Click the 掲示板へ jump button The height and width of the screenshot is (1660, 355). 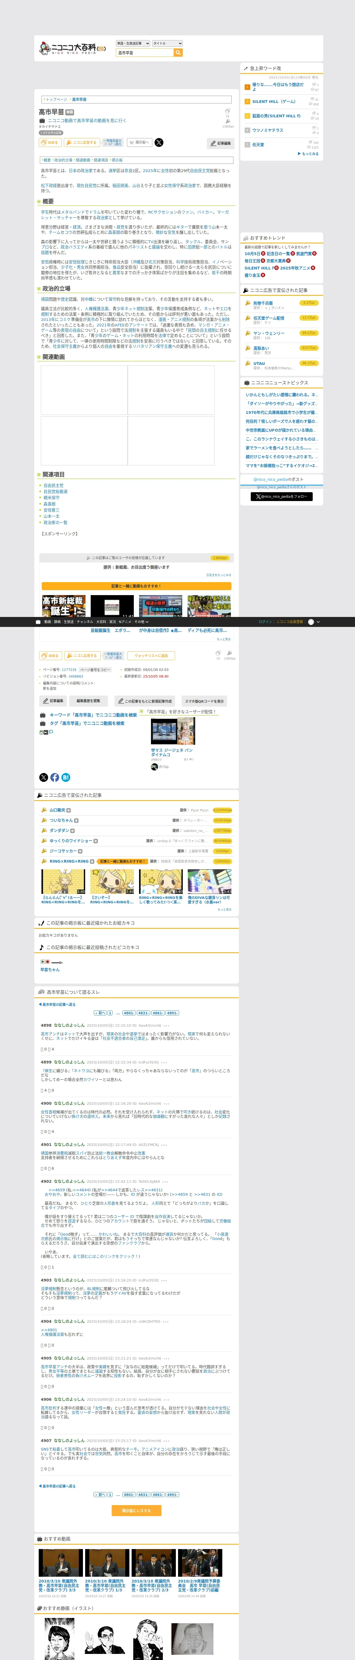click(x=140, y=142)
